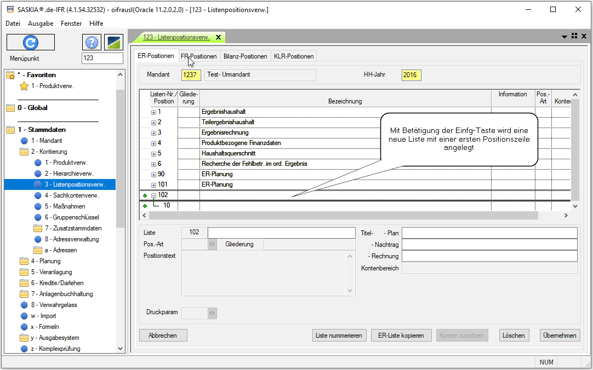This screenshot has width=593, height=370.
Task: Open the KLR-Positionen tab
Action: click(x=294, y=56)
